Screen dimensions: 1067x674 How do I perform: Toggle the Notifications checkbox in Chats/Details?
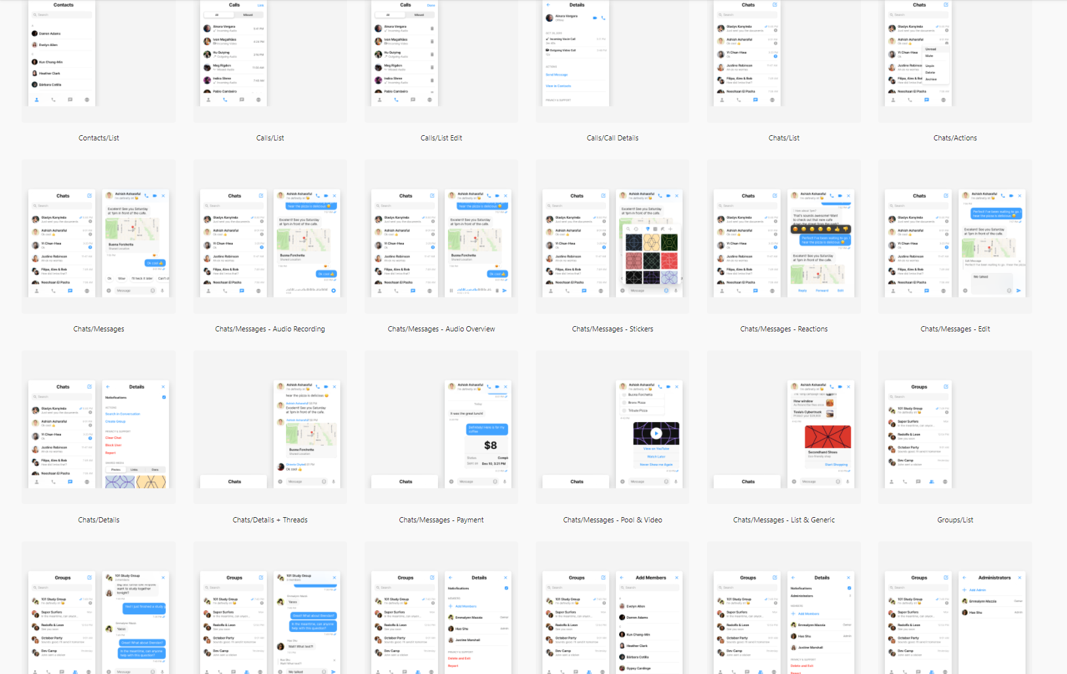pos(164,397)
